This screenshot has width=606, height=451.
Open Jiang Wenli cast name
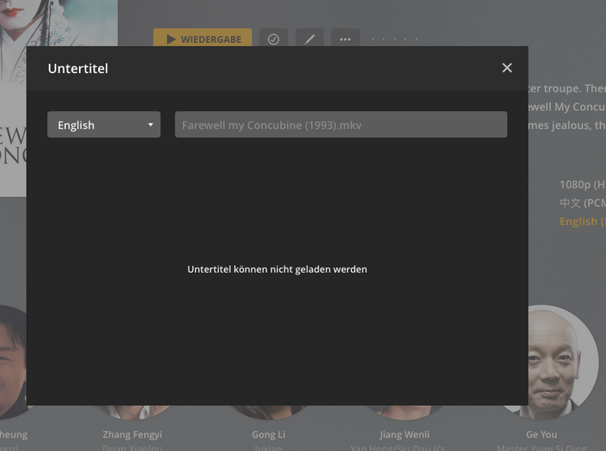404,435
